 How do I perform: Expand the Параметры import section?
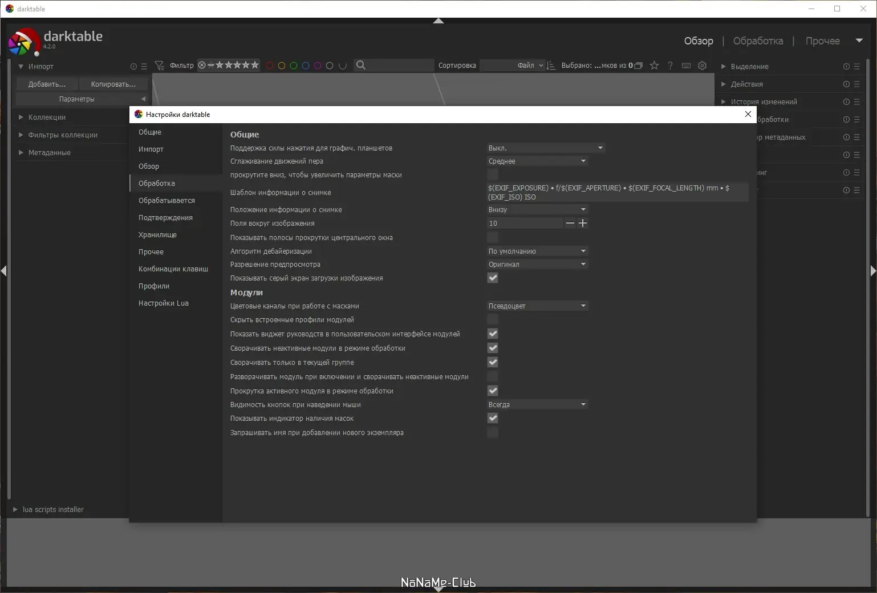coord(82,99)
